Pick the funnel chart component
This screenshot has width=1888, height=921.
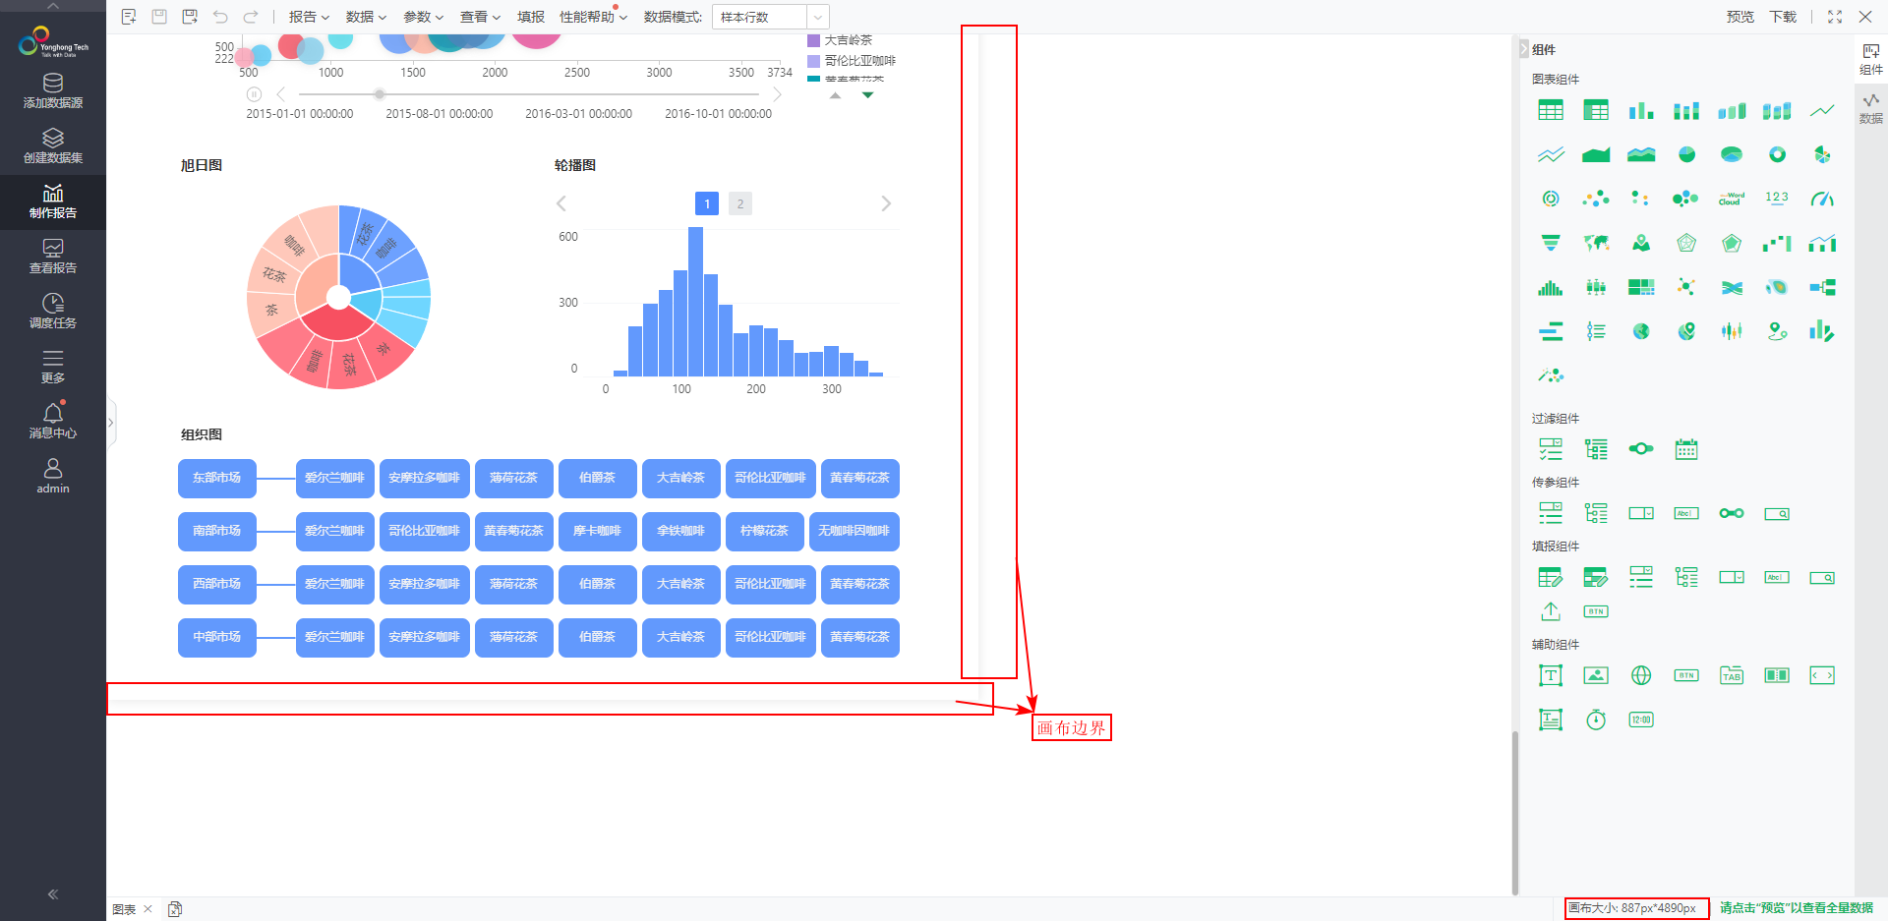[1551, 243]
